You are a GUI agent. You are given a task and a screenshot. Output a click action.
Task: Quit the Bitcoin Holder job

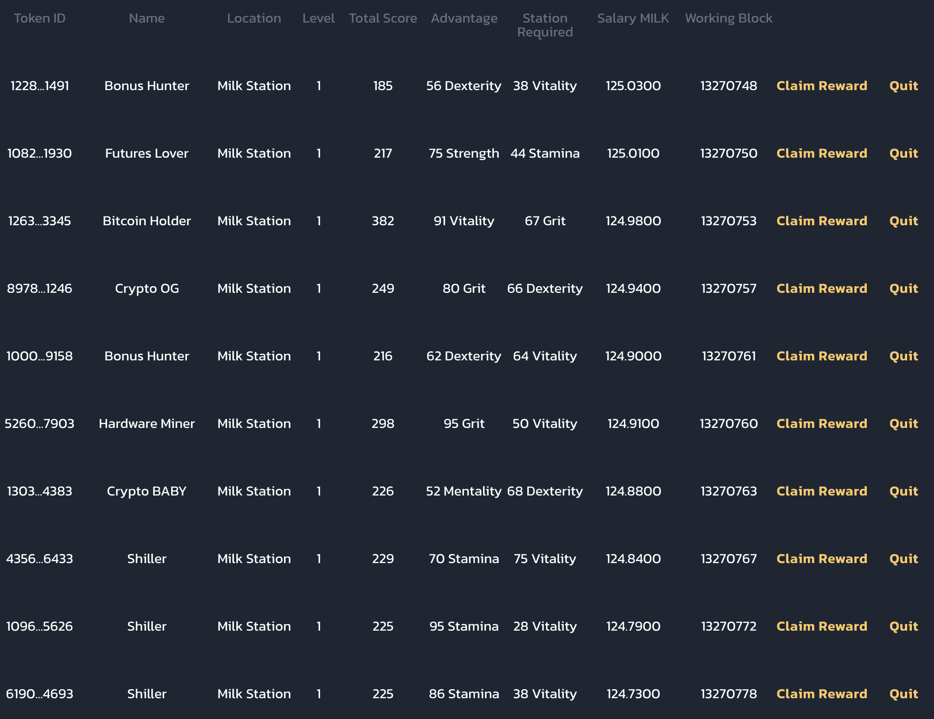(x=903, y=221)
